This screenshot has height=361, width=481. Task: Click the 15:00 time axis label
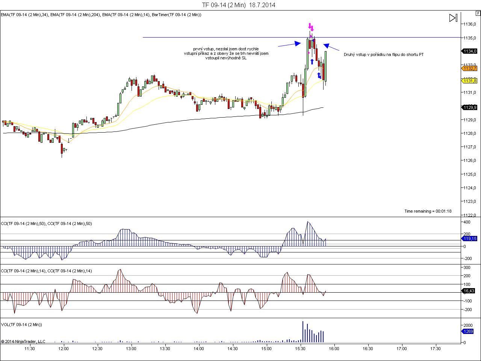[266, 349]
